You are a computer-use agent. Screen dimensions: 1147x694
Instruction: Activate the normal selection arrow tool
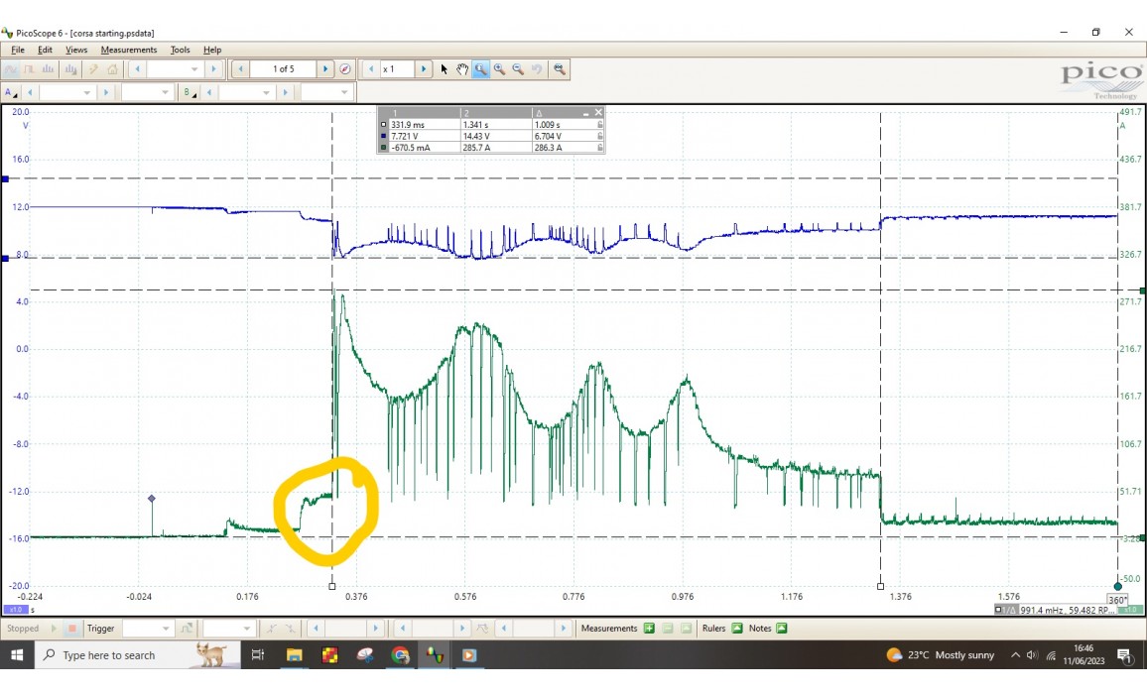coord(445,69)
